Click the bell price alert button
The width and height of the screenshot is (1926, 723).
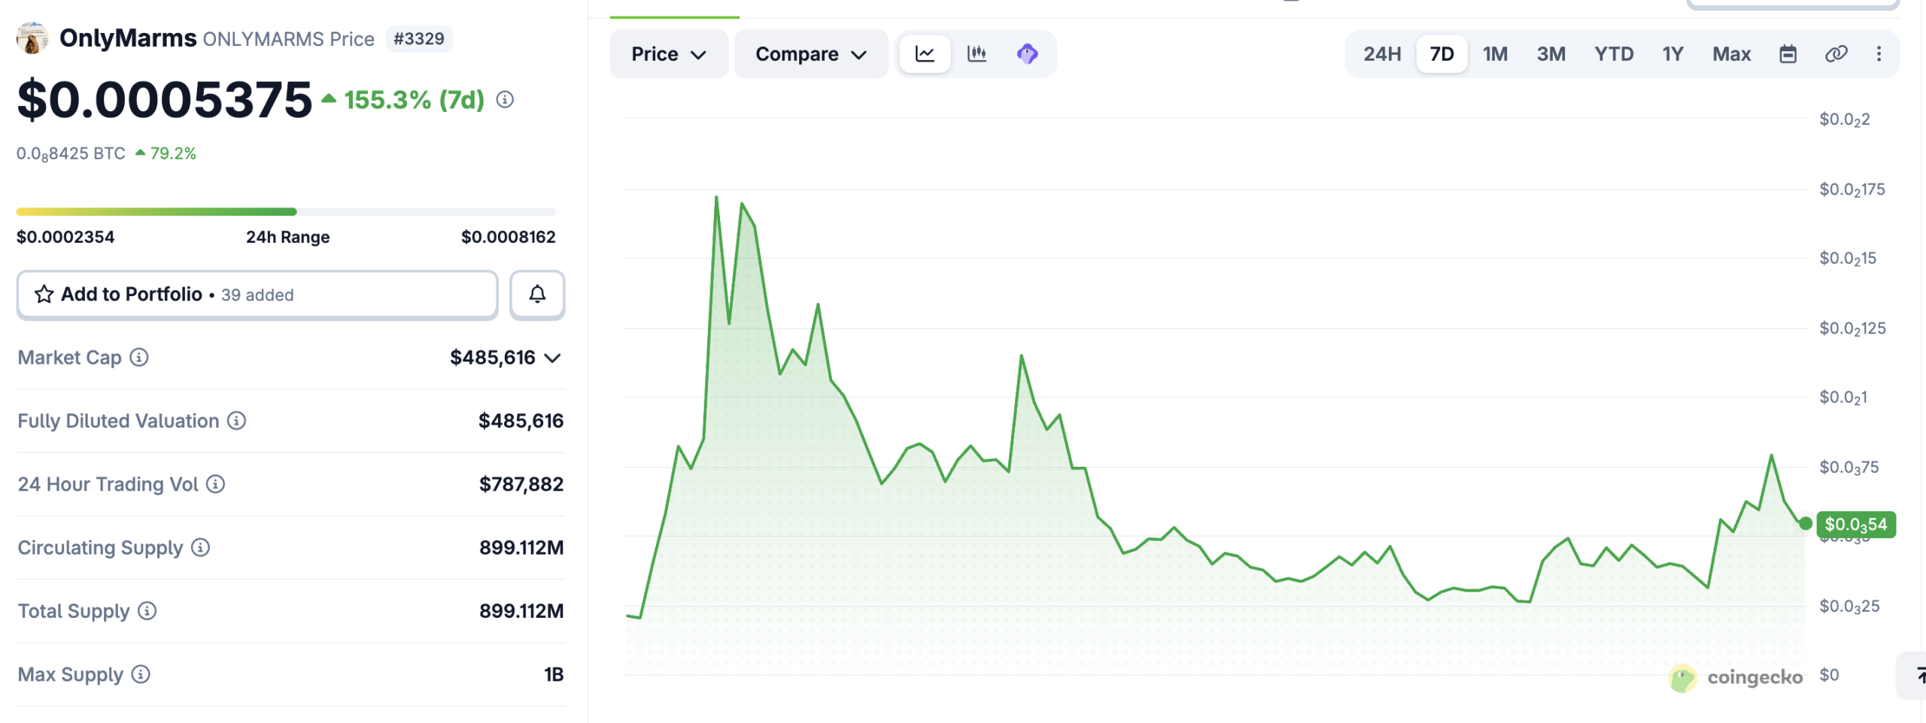pos(537,295)
